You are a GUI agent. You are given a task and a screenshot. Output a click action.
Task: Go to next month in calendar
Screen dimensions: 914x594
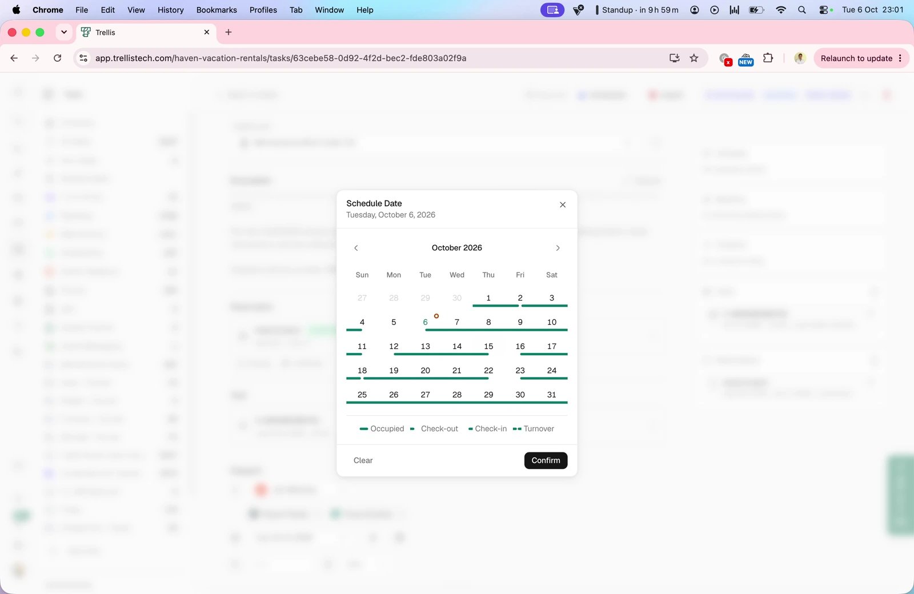point(558,248)
